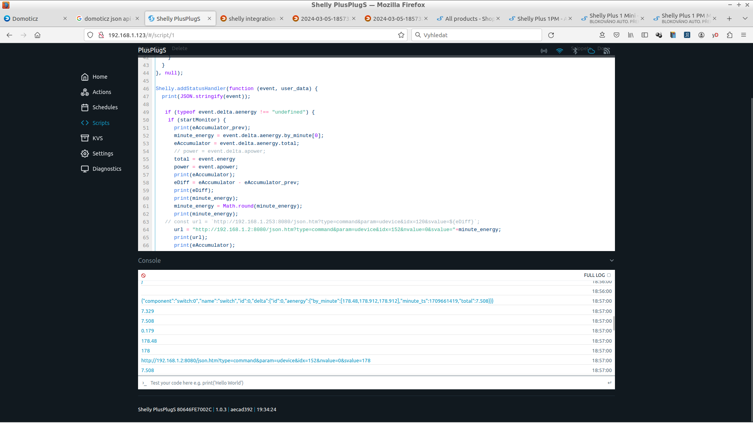This screenshot has width=753, height=423.
Task: Open device Settings in the sidebar
Action: (97, 154)
